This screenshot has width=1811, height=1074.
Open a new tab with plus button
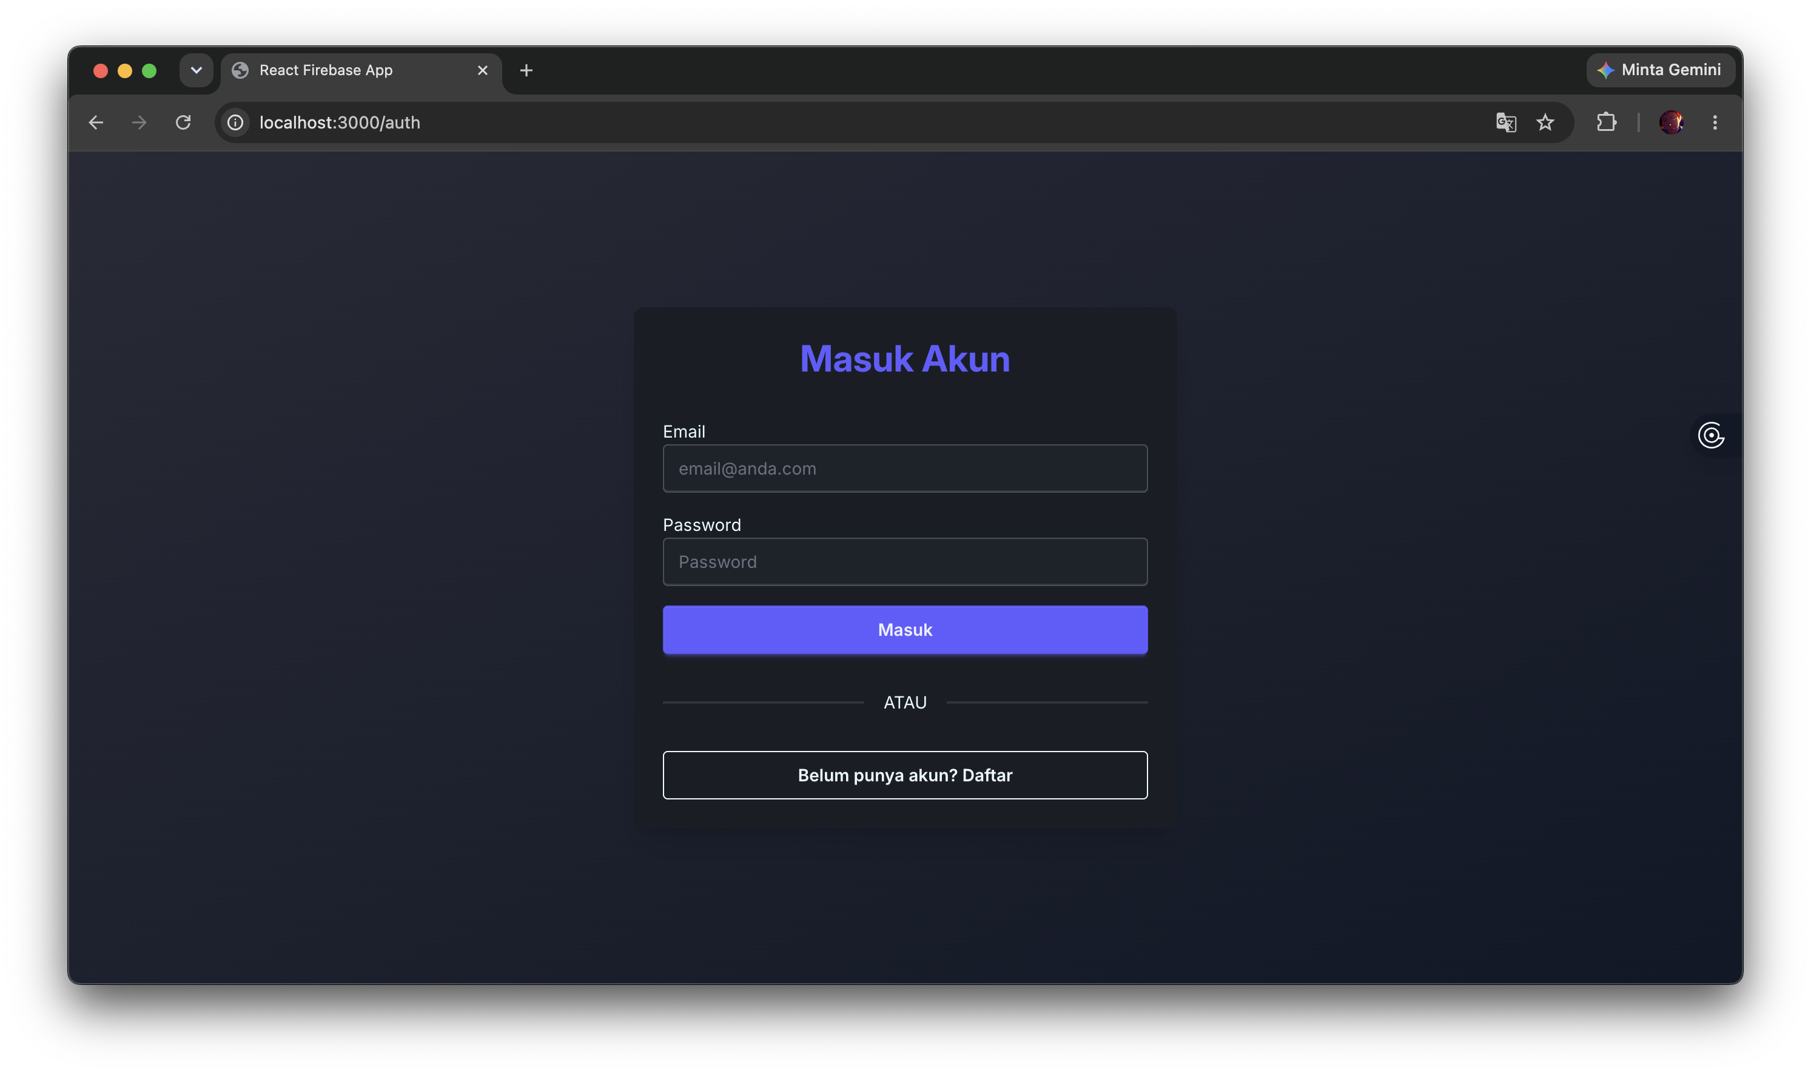(x=526, y=70)
